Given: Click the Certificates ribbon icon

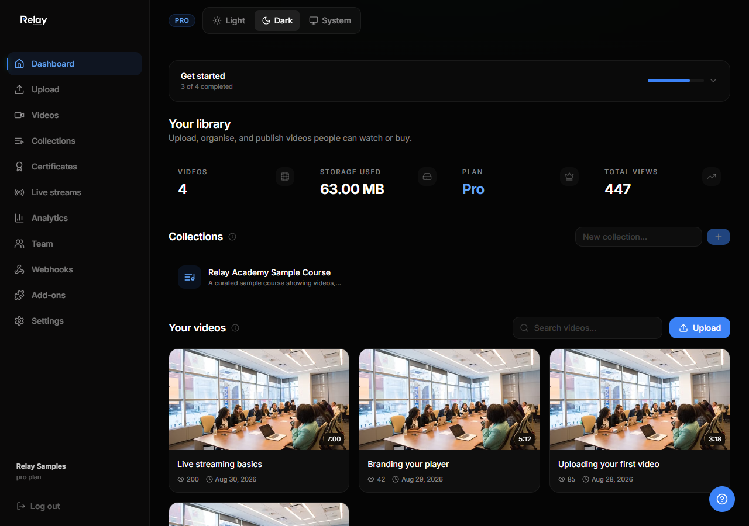Looking at the screenshot, I should click(19, 167).
